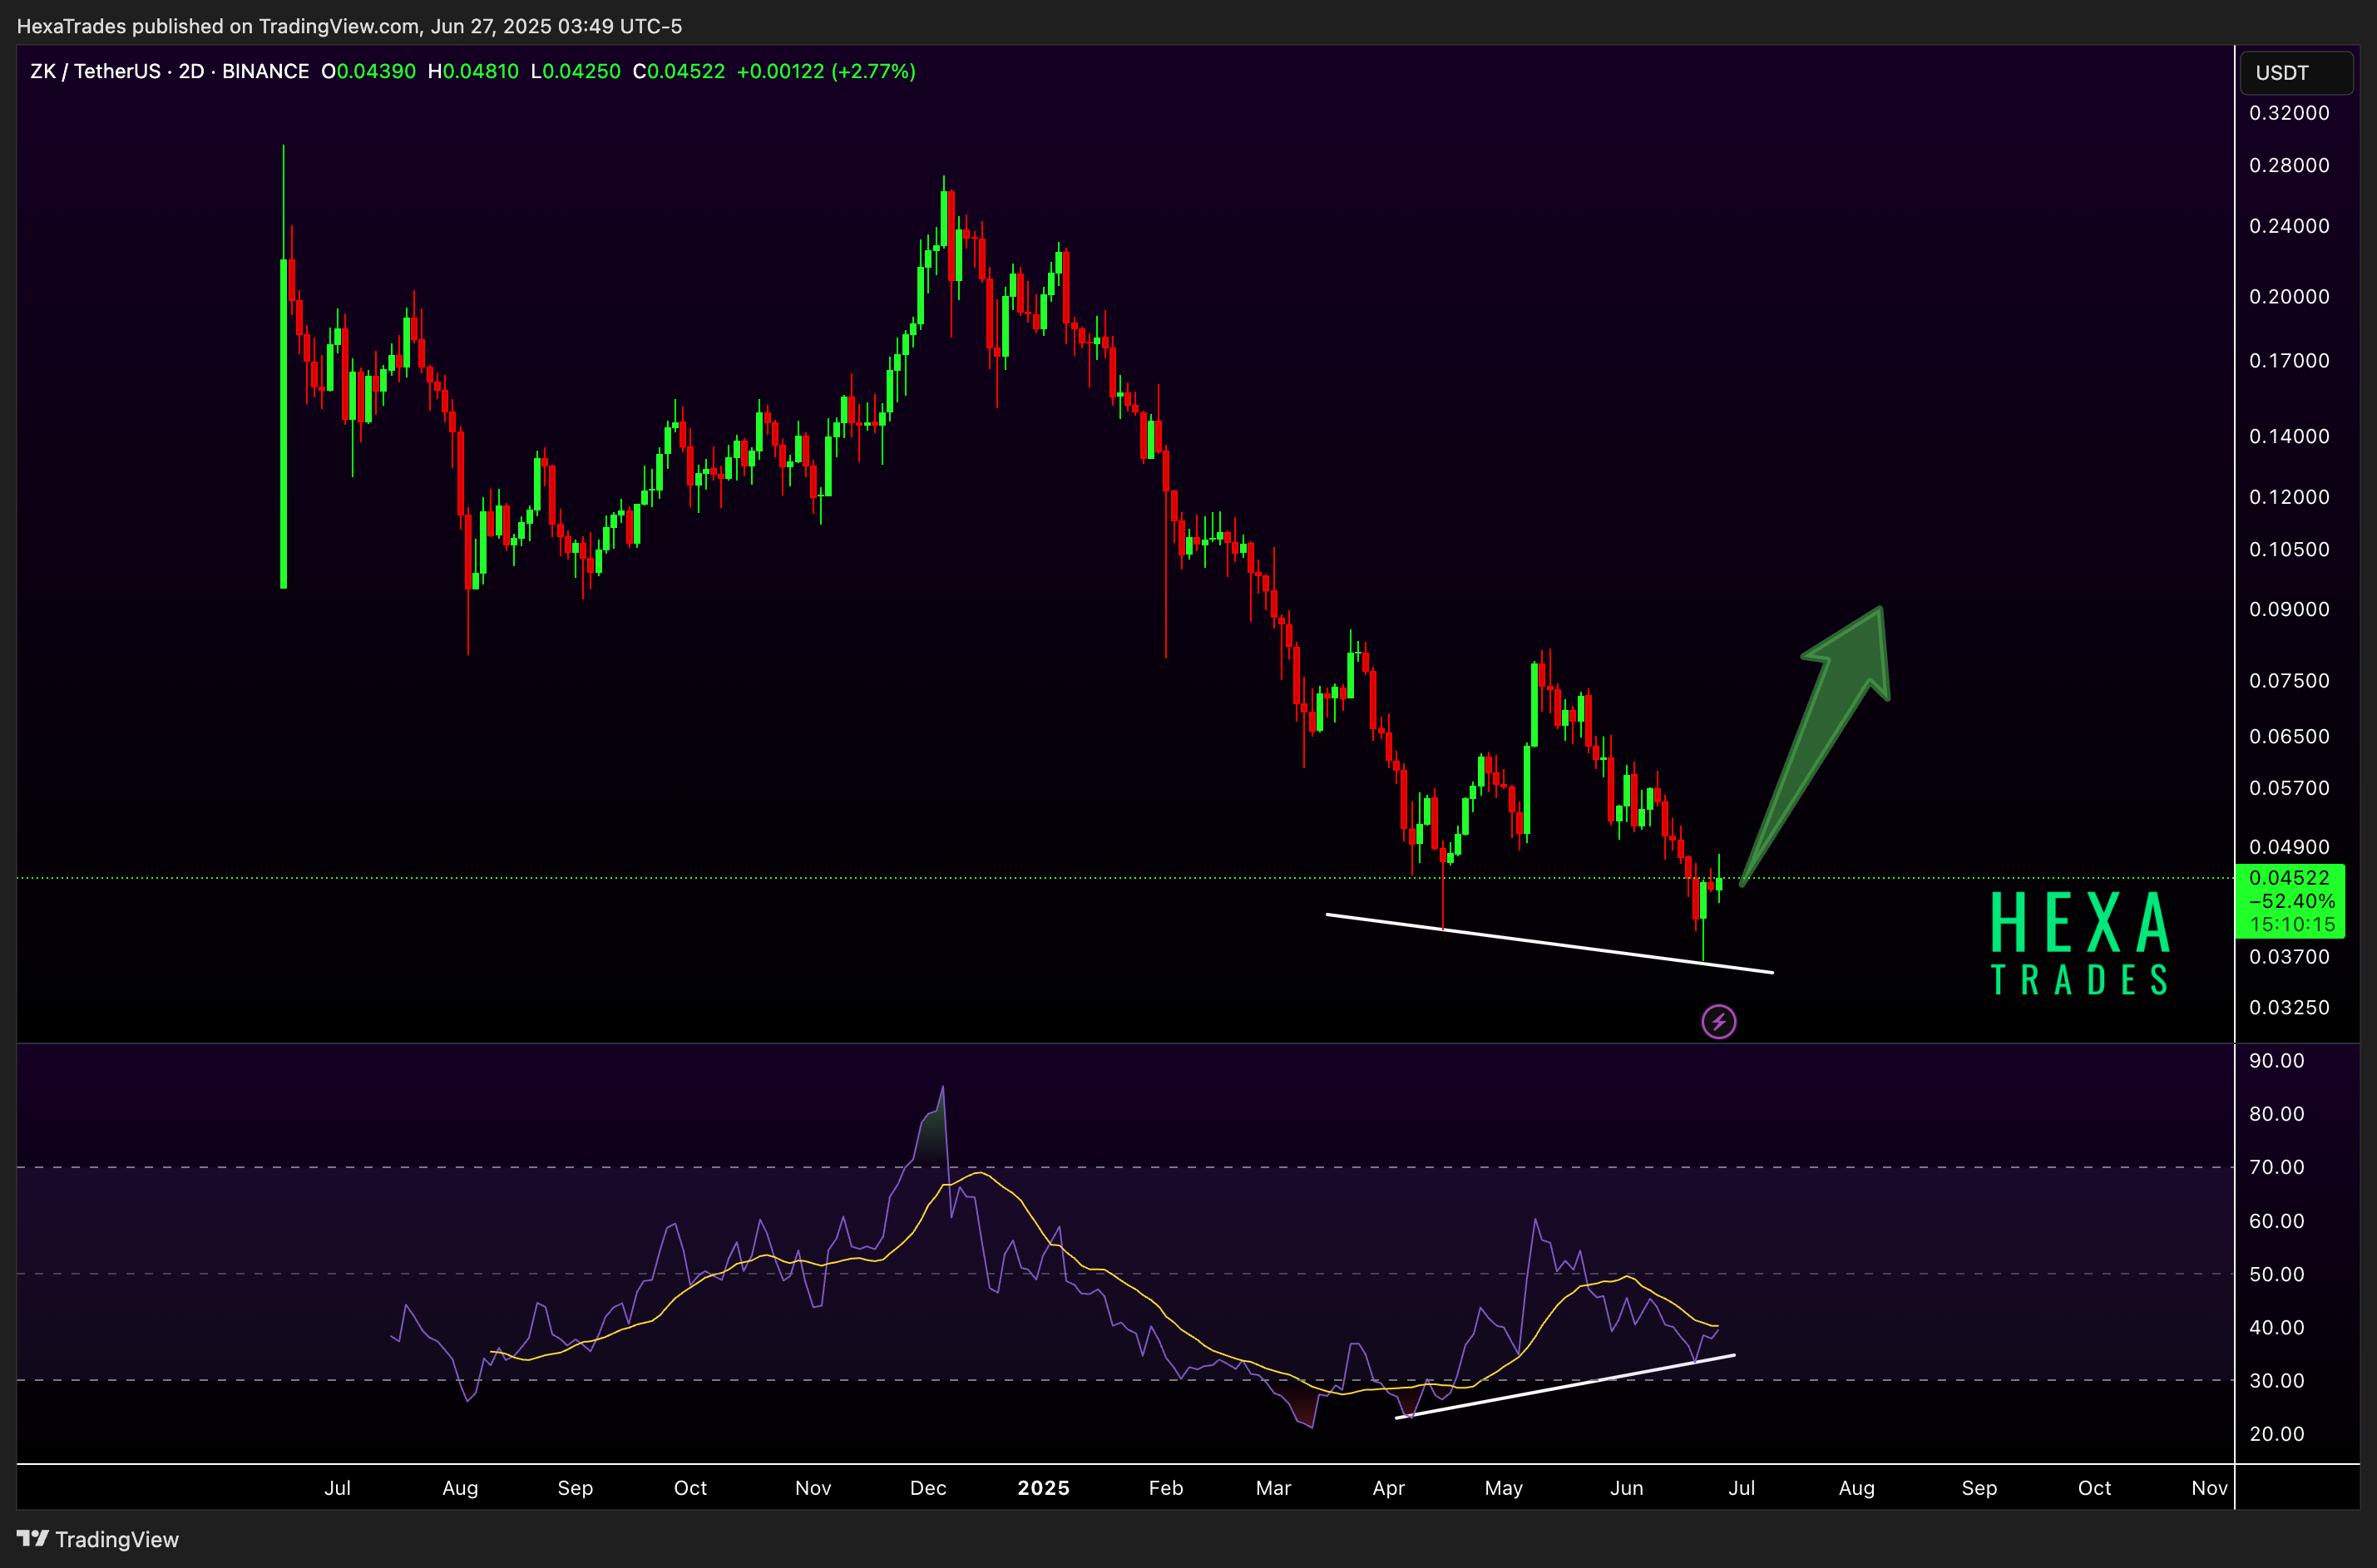Click the 0.20000 price axis label
2377x1568 pixels.
pos(2289,297)
